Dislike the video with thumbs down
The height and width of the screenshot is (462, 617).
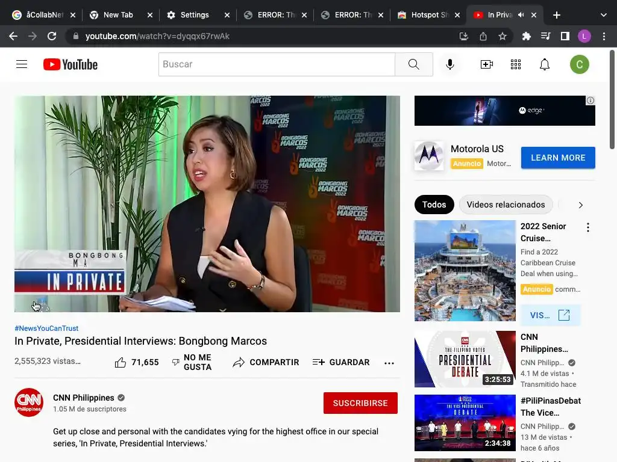click(176, 362)
